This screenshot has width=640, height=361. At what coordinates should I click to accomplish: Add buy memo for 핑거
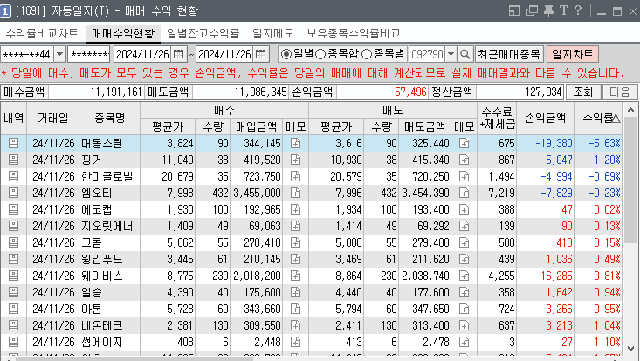tap(295, 160)
